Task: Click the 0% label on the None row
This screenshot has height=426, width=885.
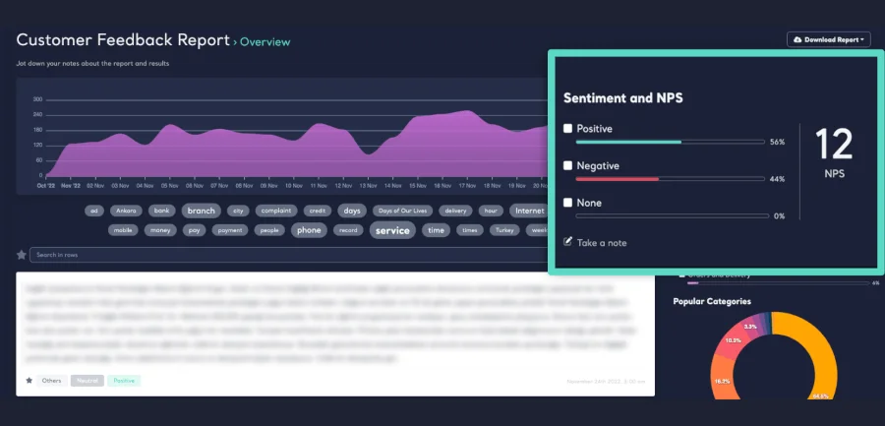Action: [779, 215]
